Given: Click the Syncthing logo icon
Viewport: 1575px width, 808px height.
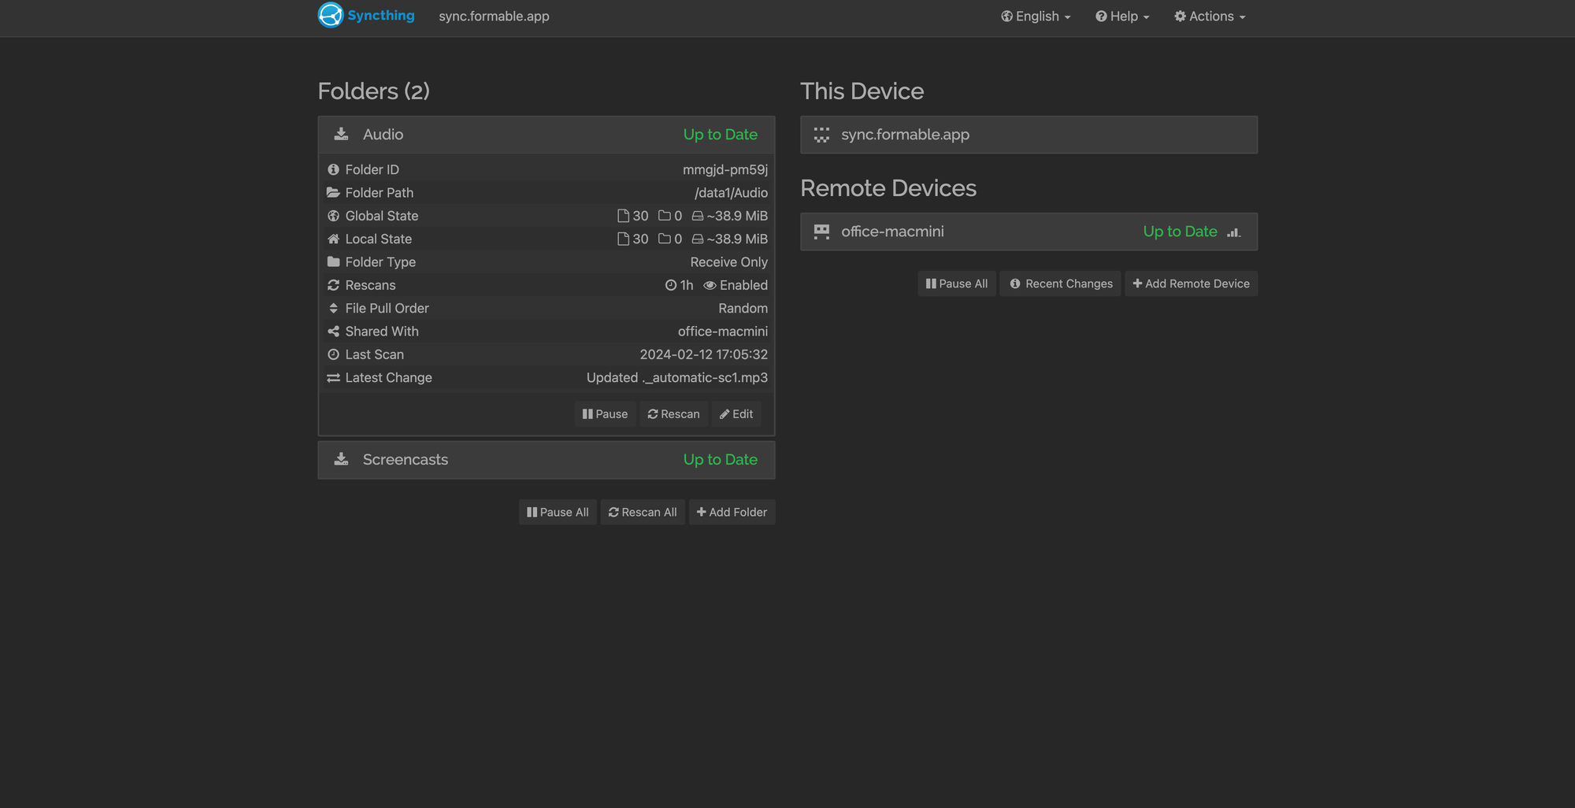Looking at the screenshot, I should [x=330, y=15].
